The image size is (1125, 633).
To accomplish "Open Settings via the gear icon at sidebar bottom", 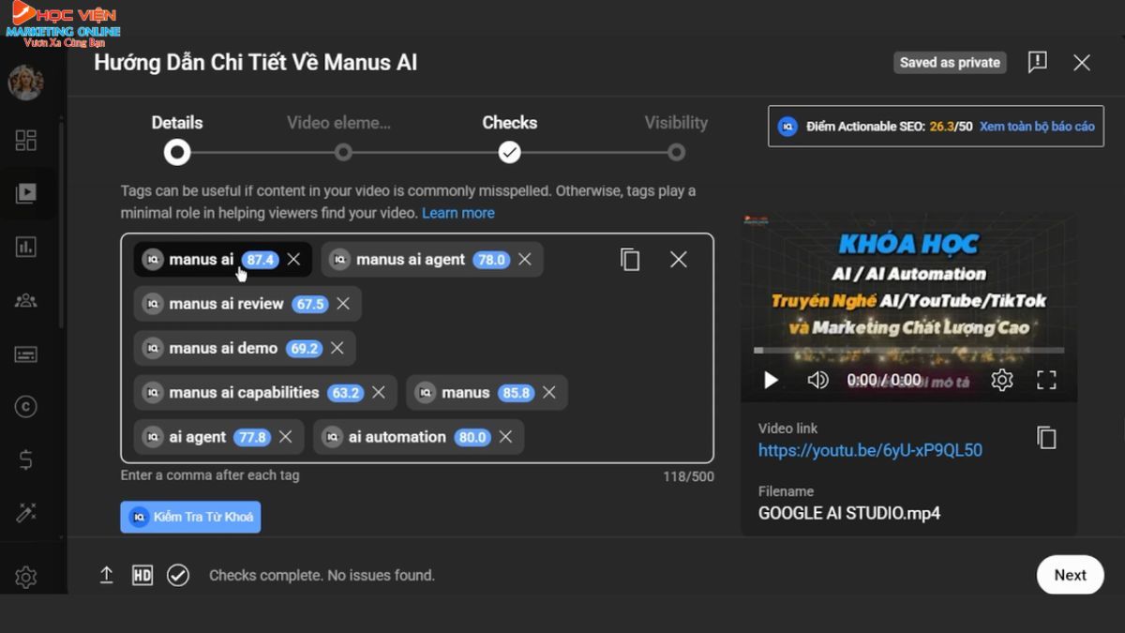I will point(26,577).
